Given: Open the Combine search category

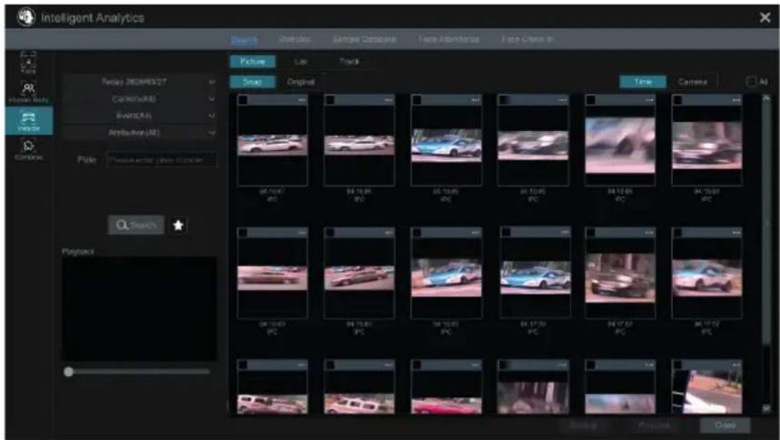Looking at the screenshot, I should (29, 149).
